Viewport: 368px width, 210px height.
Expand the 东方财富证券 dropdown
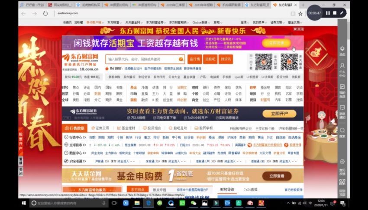coord(155,22)
